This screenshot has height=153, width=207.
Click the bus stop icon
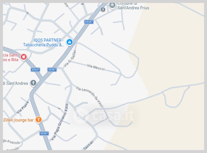coord(103,10)
